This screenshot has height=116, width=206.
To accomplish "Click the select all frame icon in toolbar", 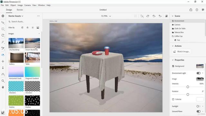I will (x=135, y=16).
